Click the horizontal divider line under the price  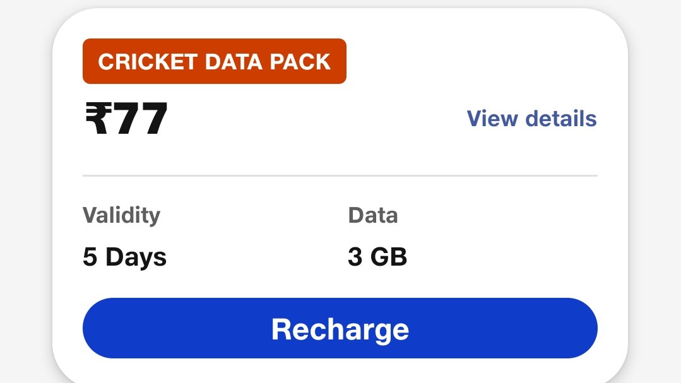(340, 175)
